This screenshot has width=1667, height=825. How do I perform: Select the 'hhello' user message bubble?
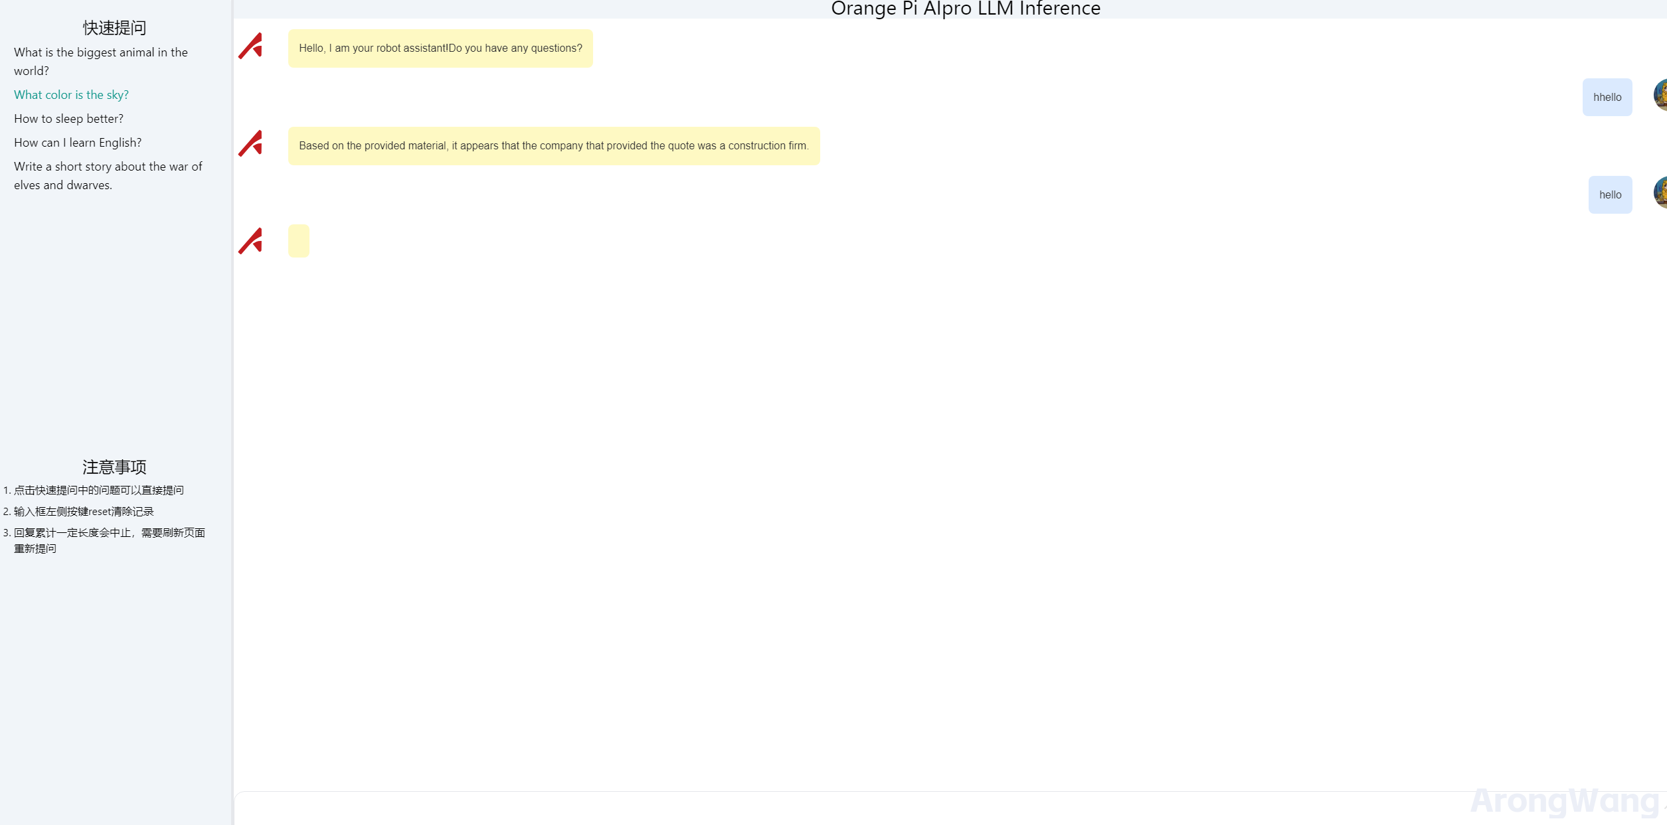tap(1607, 98)
